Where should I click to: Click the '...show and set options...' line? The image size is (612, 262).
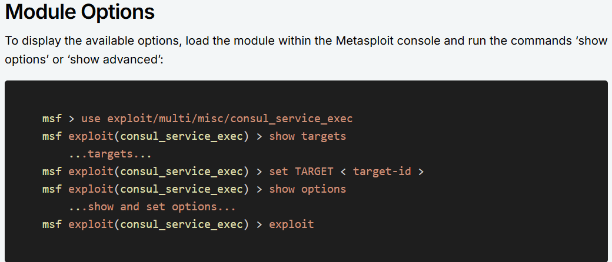(x=152, y=207)
